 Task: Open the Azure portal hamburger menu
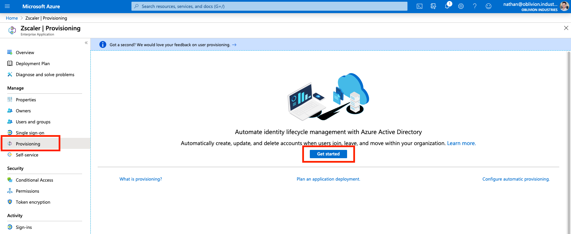pos(7,6)
